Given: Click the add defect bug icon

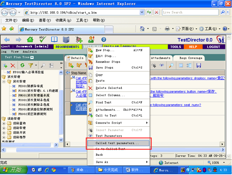Looking at the screenshot, I should [79, 39].
